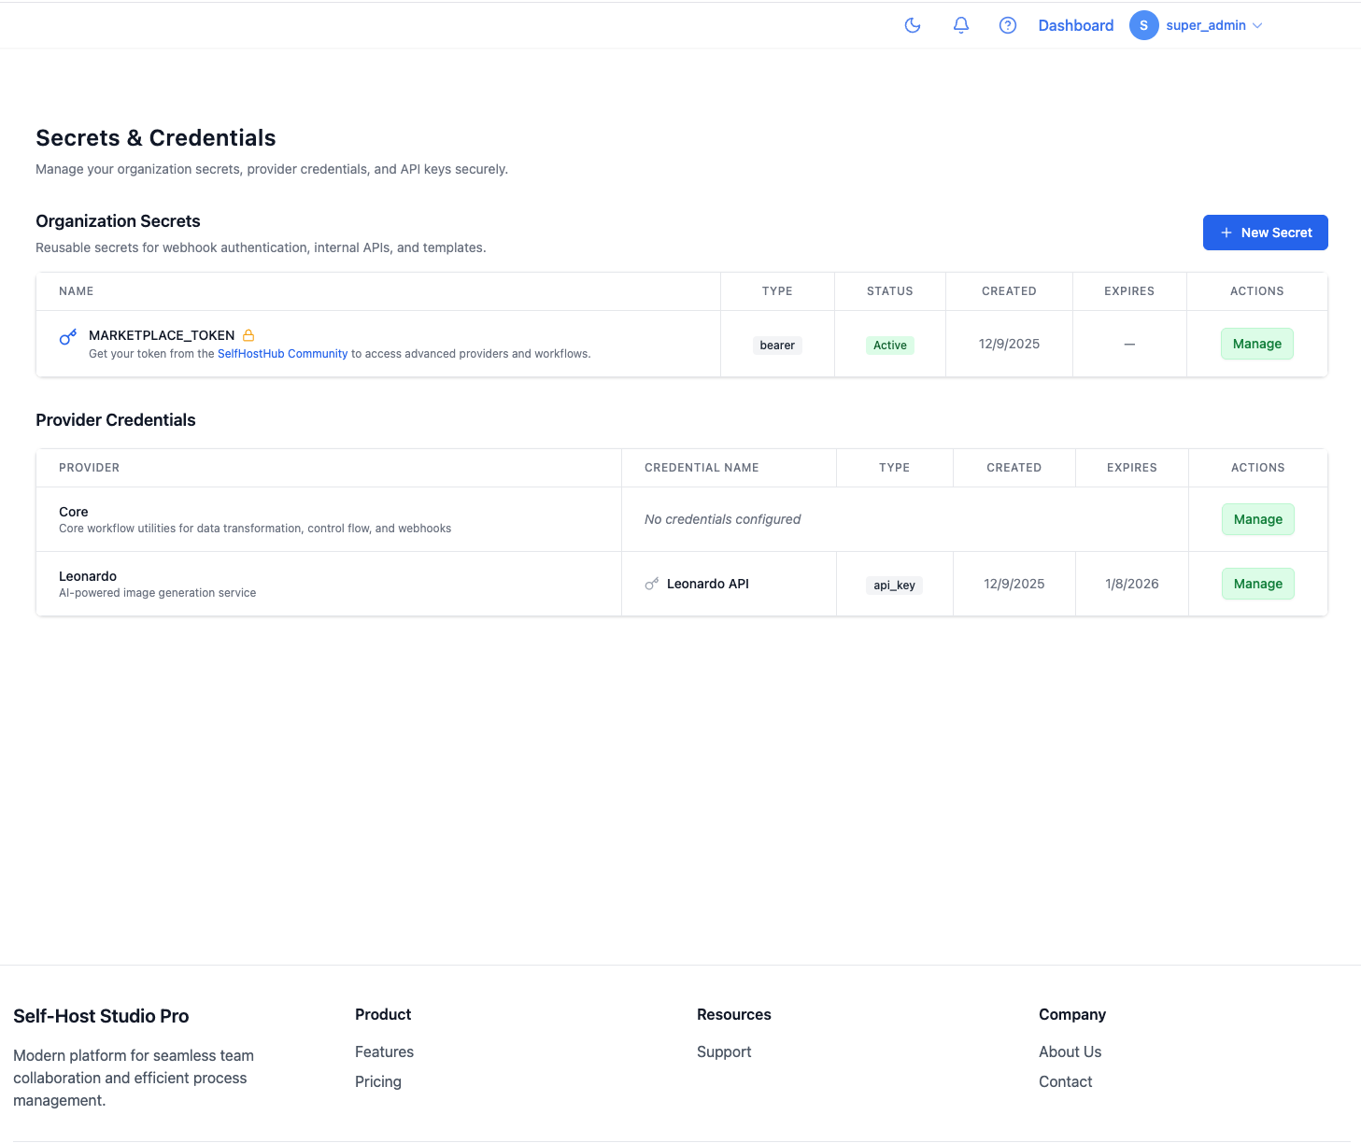Expand the super_admin user dropdown chevron

(x=1257, y=26)
